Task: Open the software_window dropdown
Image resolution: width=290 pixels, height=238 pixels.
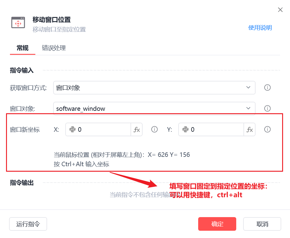Action: pos(154,108)
